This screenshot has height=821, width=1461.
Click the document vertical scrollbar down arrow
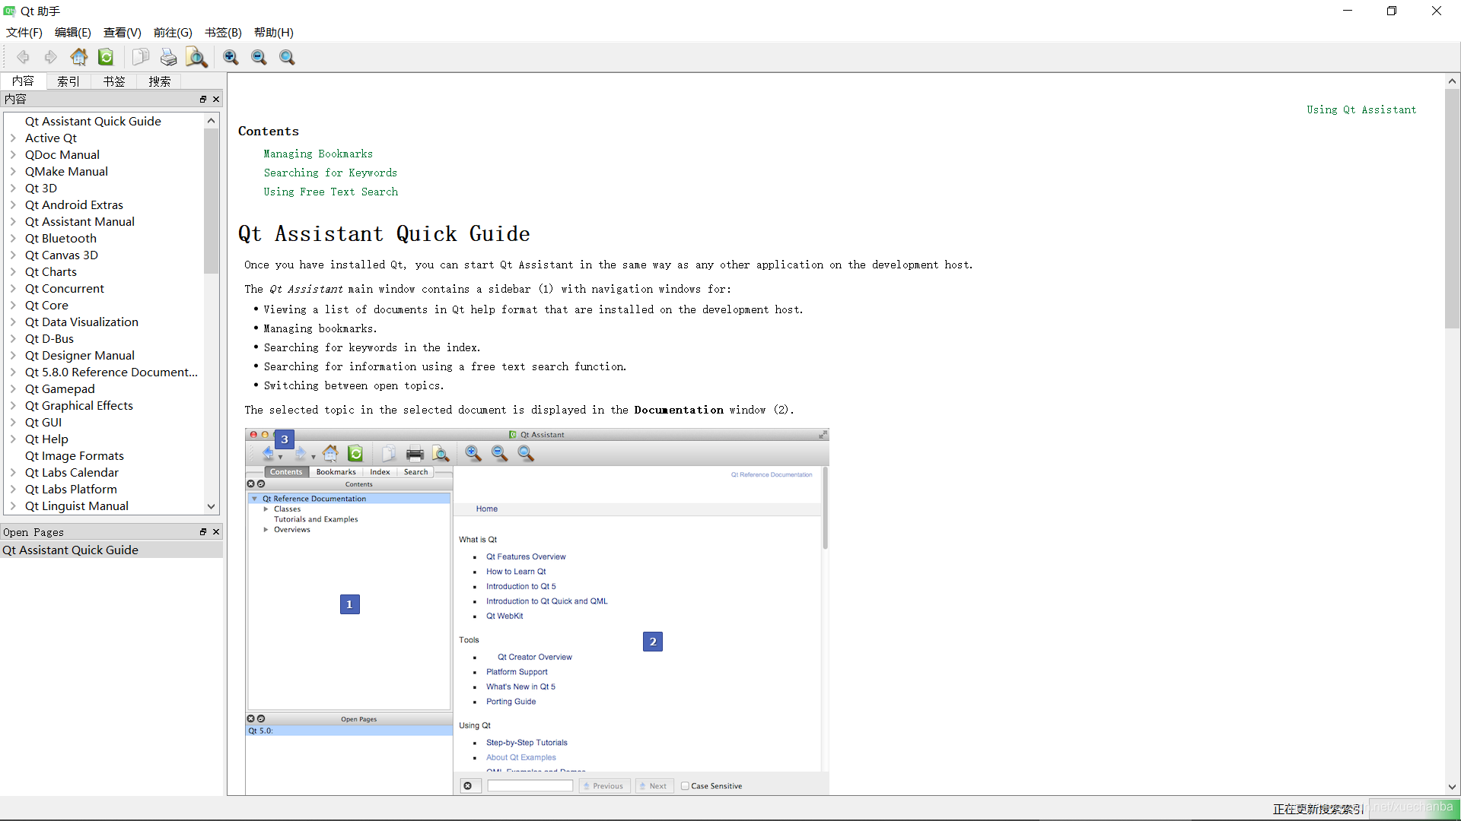[x=1452, y=788]
